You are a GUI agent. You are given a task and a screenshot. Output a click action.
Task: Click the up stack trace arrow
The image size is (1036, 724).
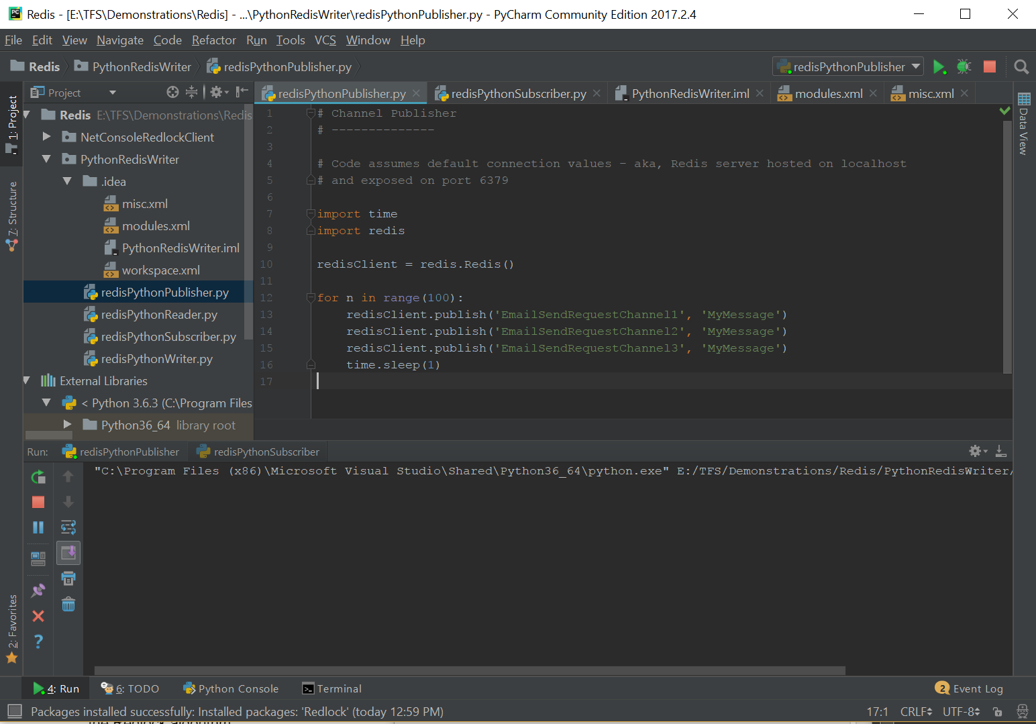click(68, 476)
